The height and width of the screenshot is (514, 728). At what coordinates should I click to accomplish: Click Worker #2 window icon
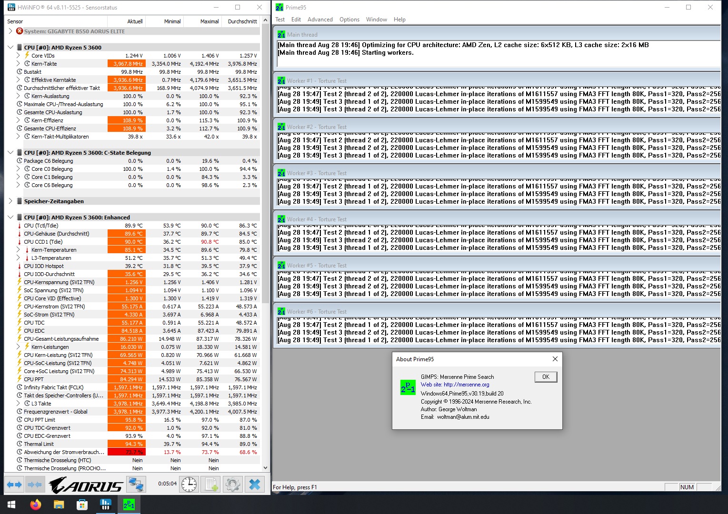pos(281,127)
